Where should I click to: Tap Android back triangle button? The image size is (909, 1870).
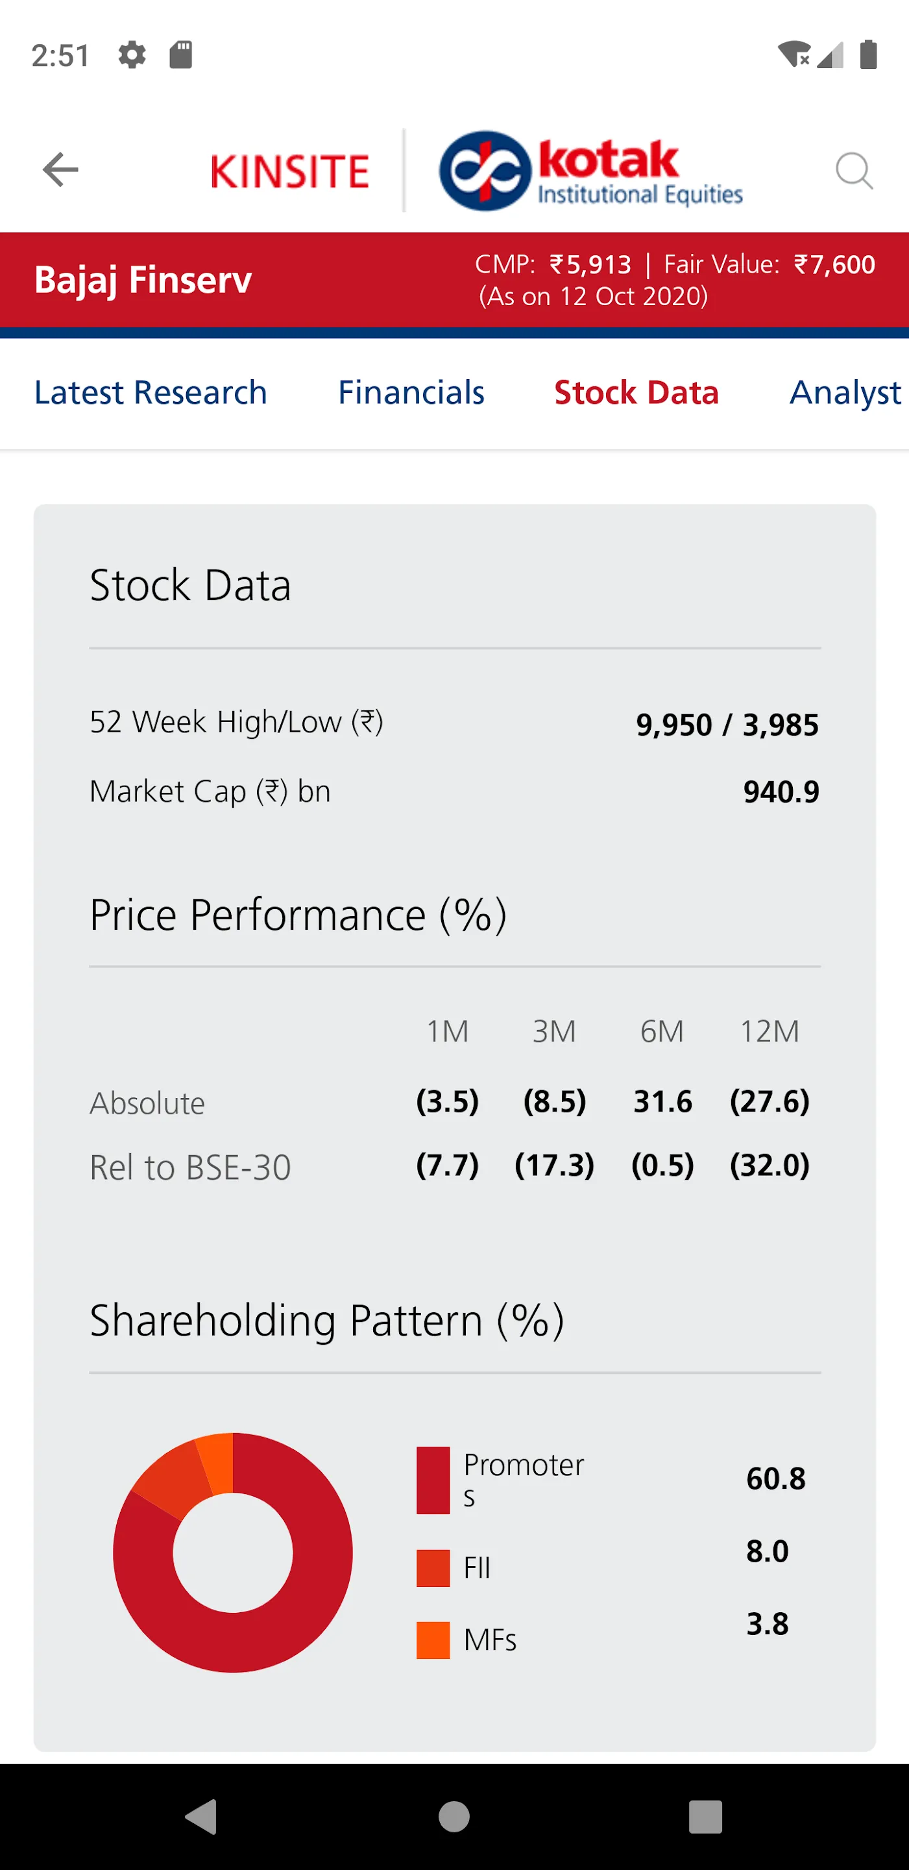[202, 1817]
